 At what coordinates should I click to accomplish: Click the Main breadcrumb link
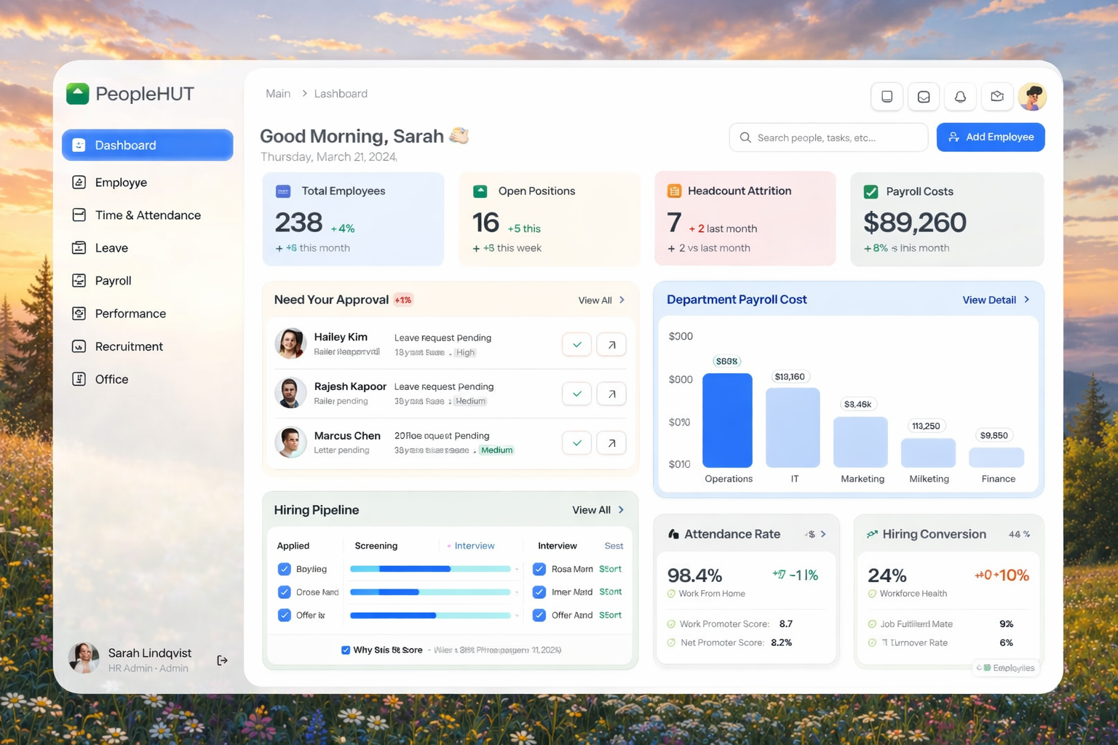coord(278,94)
